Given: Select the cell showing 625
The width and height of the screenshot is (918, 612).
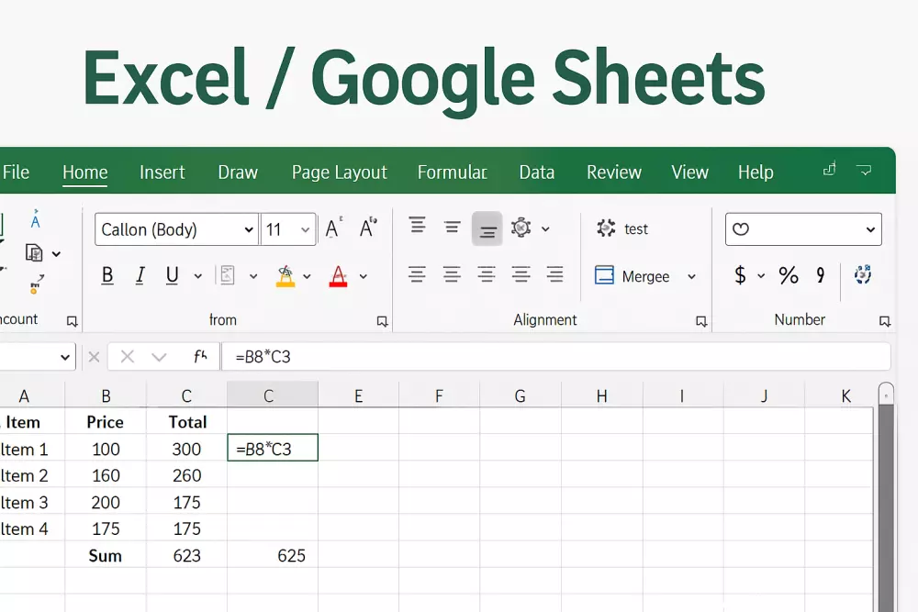Looking at the screenshot, I should [x=273, y=555].
